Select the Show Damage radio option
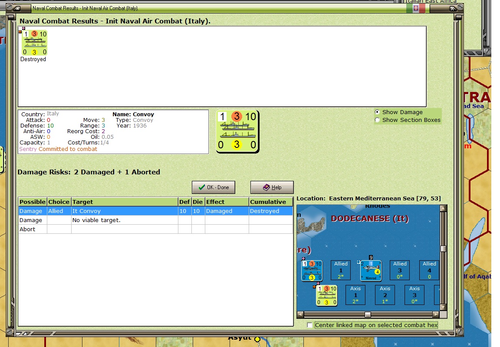Viewport: 500px width, 347px height. (378, 112)
